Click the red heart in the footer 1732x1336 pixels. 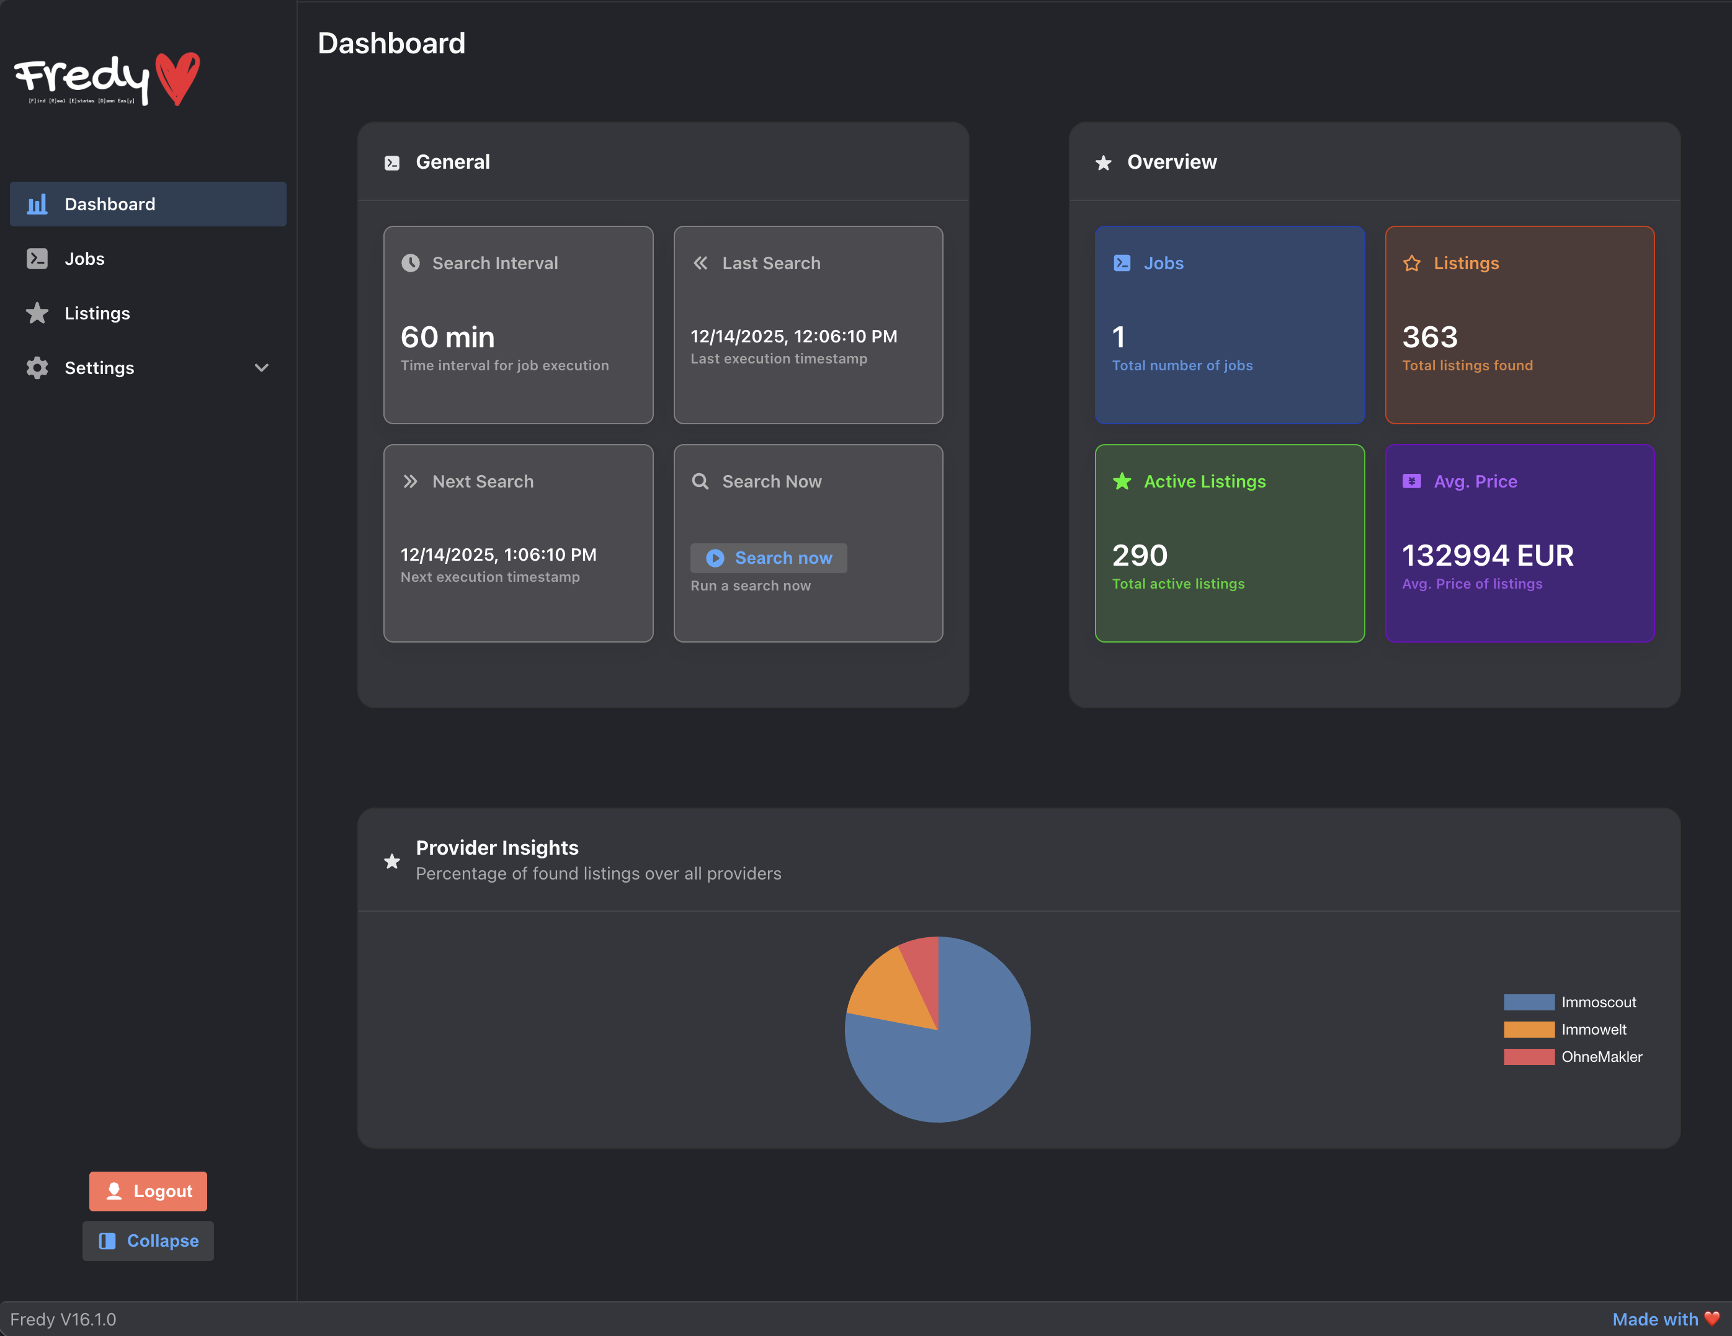coord(1712,1319)
